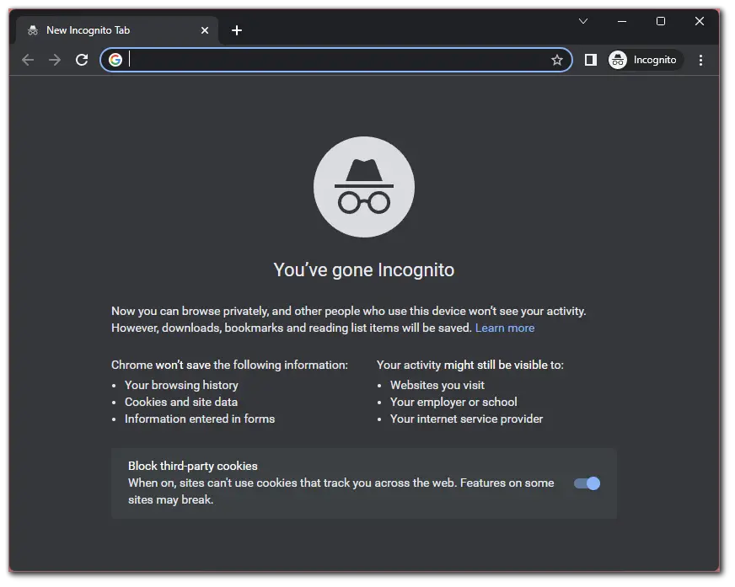Click "Your employer or school" list item
The width and height of the screenshot is (735, 587).
[x=453, y=402]
